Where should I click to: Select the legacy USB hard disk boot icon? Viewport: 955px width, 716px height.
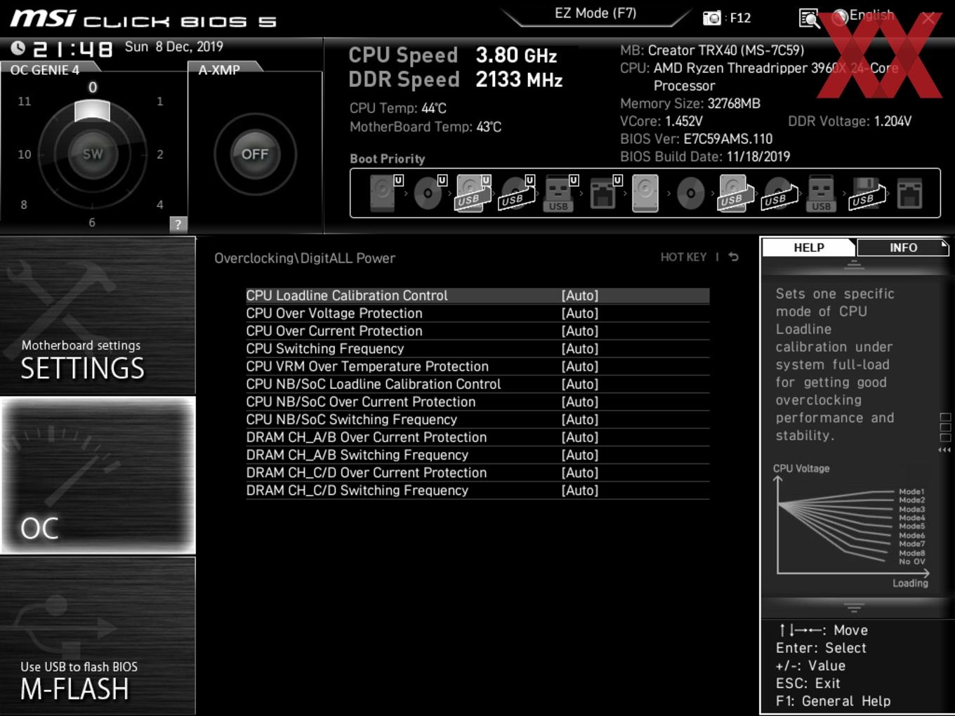tap(734, 193)
